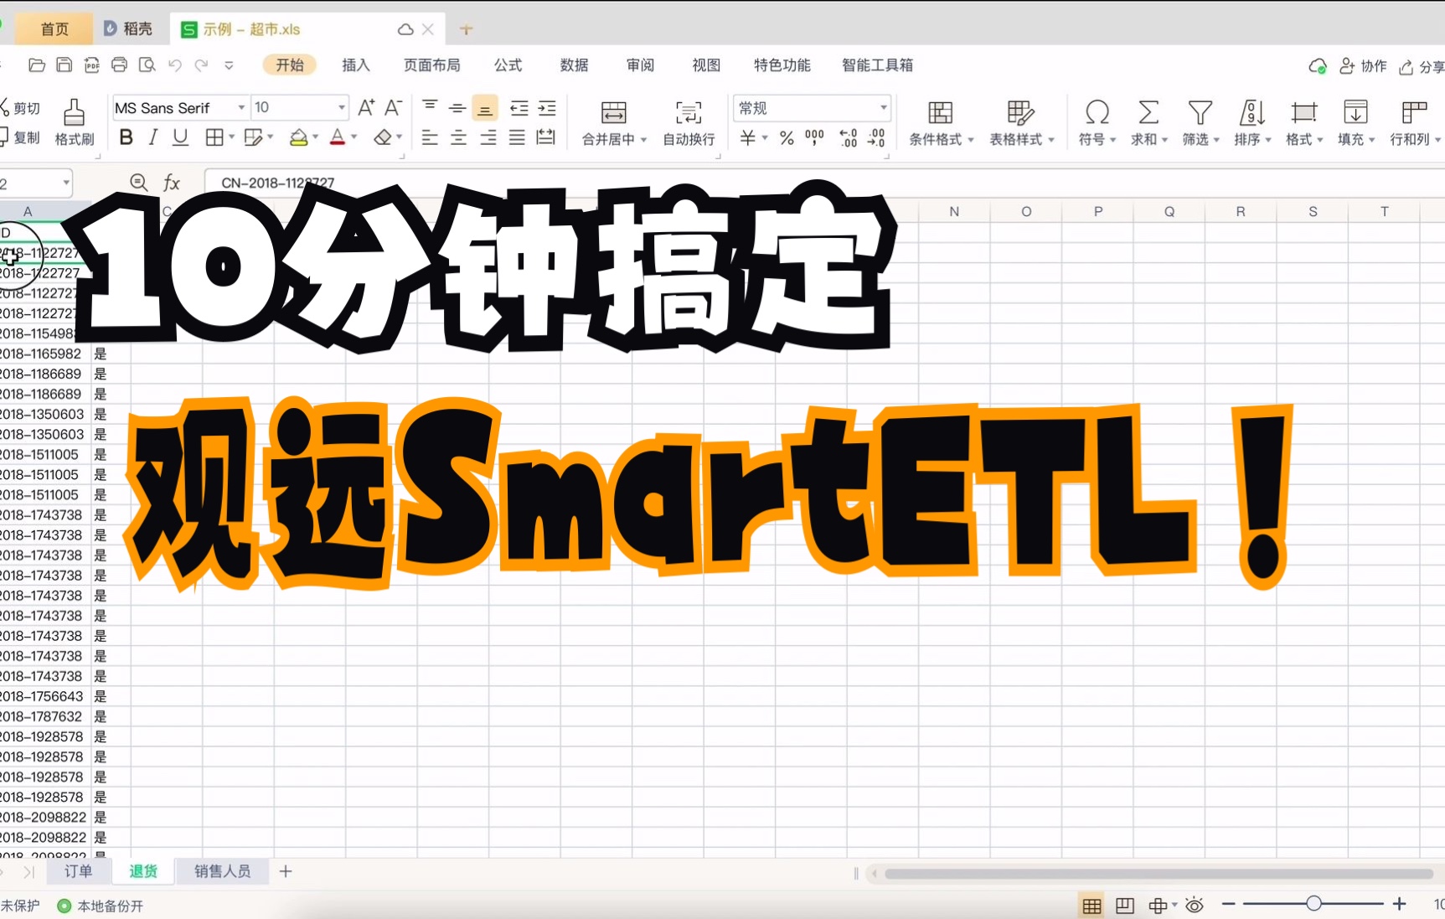
Task: Toggle middle vertical alignment
Action: point(457,107)
